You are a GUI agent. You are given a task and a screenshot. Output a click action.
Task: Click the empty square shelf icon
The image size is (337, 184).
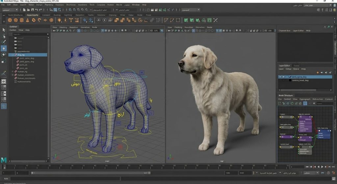(x=178, y=20)
